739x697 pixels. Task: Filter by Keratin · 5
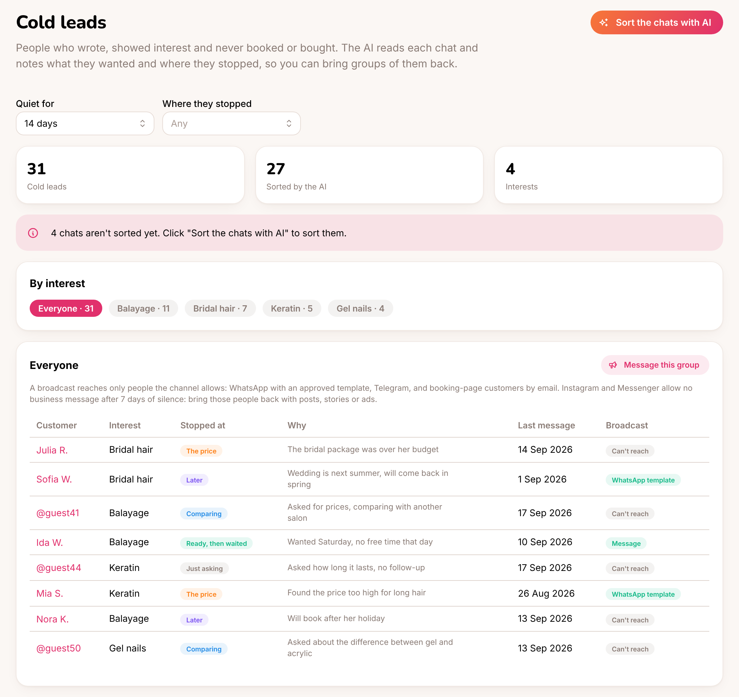coord(292,308)
